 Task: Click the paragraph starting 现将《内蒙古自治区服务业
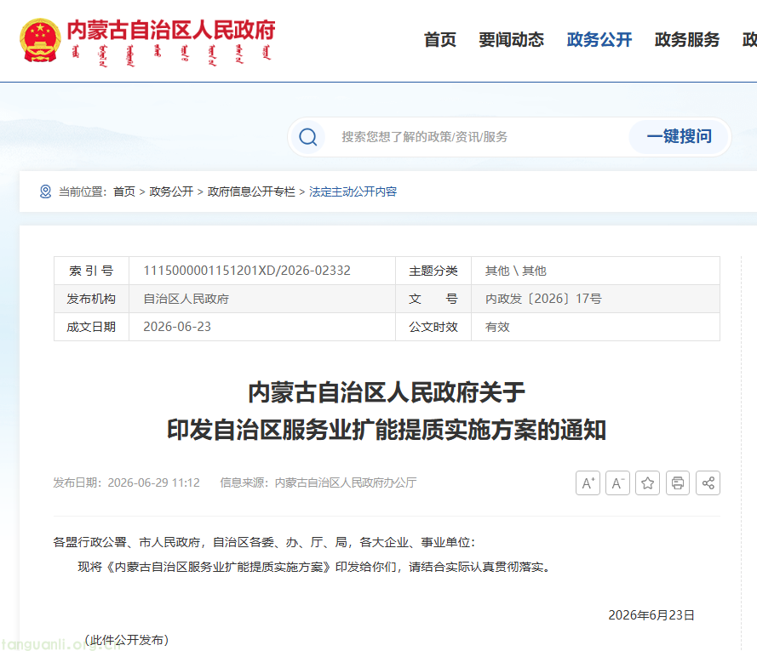(x=315, y=567)
